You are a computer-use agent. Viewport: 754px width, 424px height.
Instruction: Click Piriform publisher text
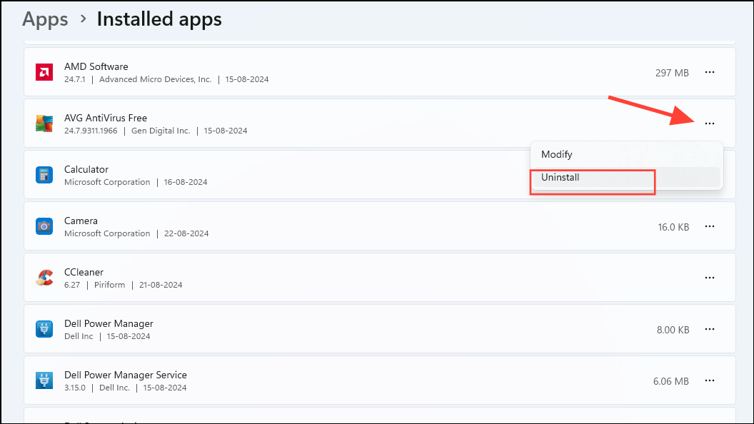[110, 285]
